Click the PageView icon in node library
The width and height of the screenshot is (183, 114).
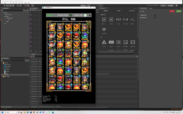[133, 42]
